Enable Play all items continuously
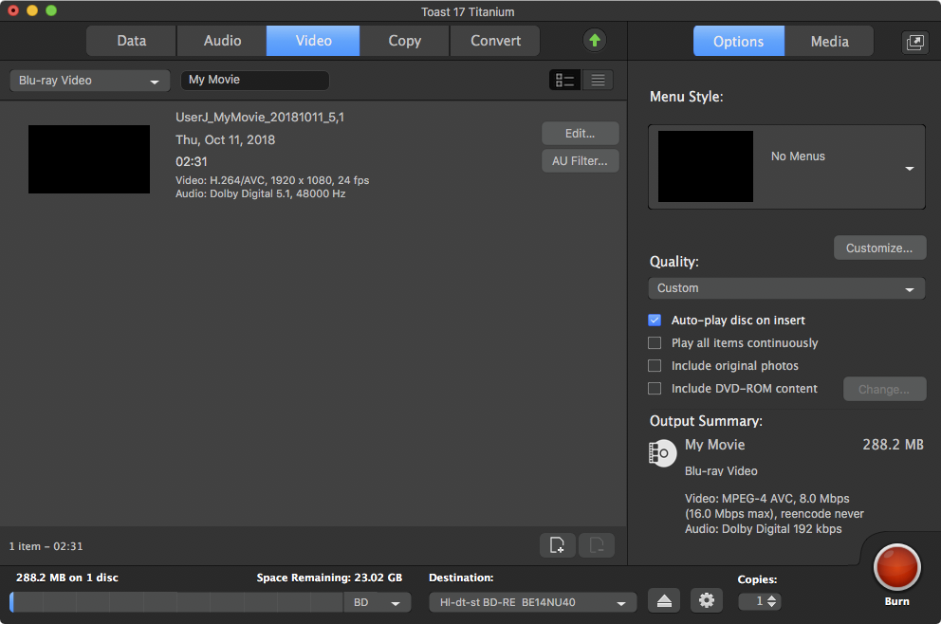This screenshot has width=941, height=624. (x=655, y=342)
